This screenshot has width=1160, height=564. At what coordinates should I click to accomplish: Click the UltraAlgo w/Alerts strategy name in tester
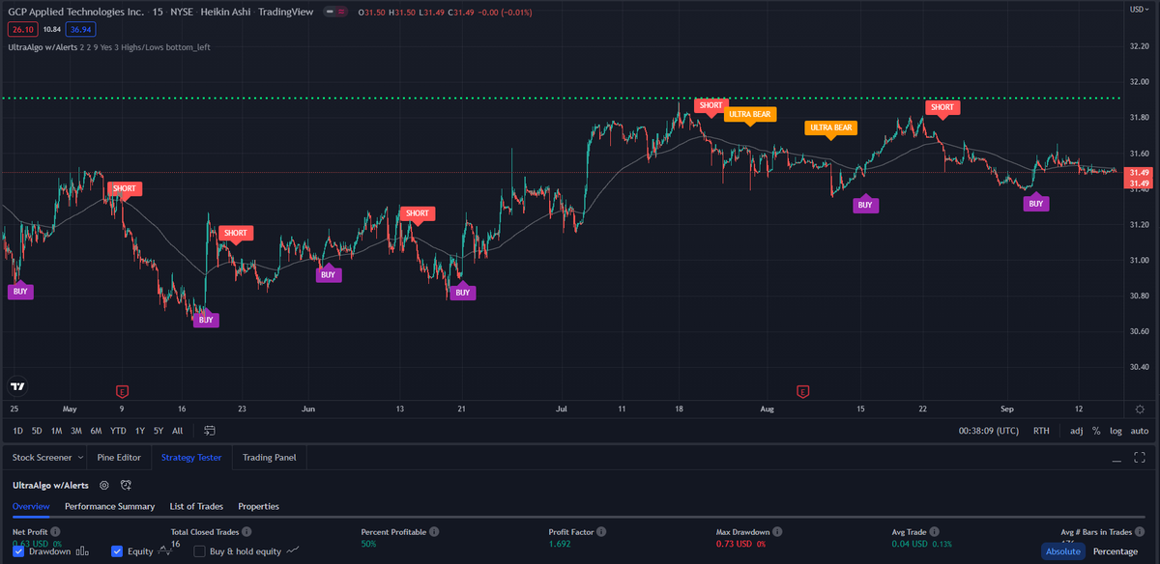[50, 485]
